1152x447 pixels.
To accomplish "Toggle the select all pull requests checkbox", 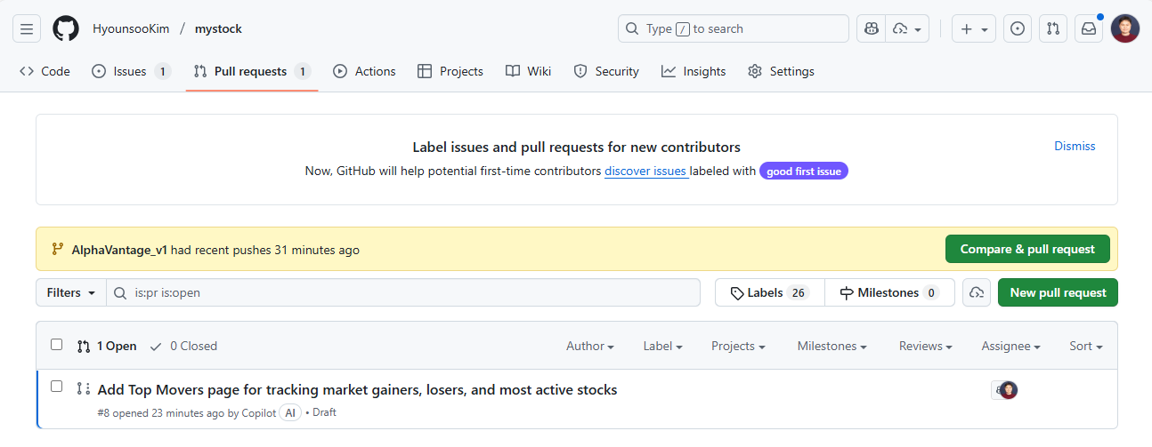I will tap(57, 345).
